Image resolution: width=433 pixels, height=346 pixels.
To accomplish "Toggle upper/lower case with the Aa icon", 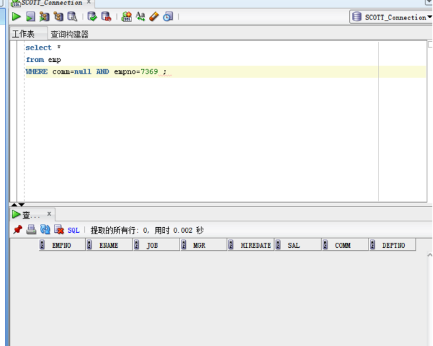I will pyautogui.click(x=140, y=17).
